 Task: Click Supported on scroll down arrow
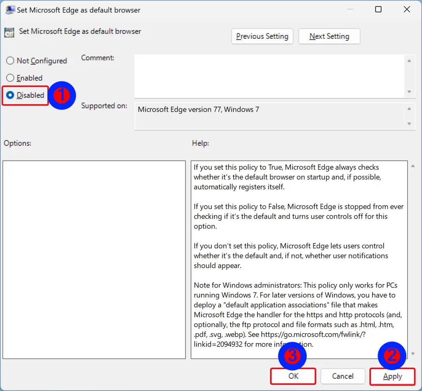pos(409,124)
